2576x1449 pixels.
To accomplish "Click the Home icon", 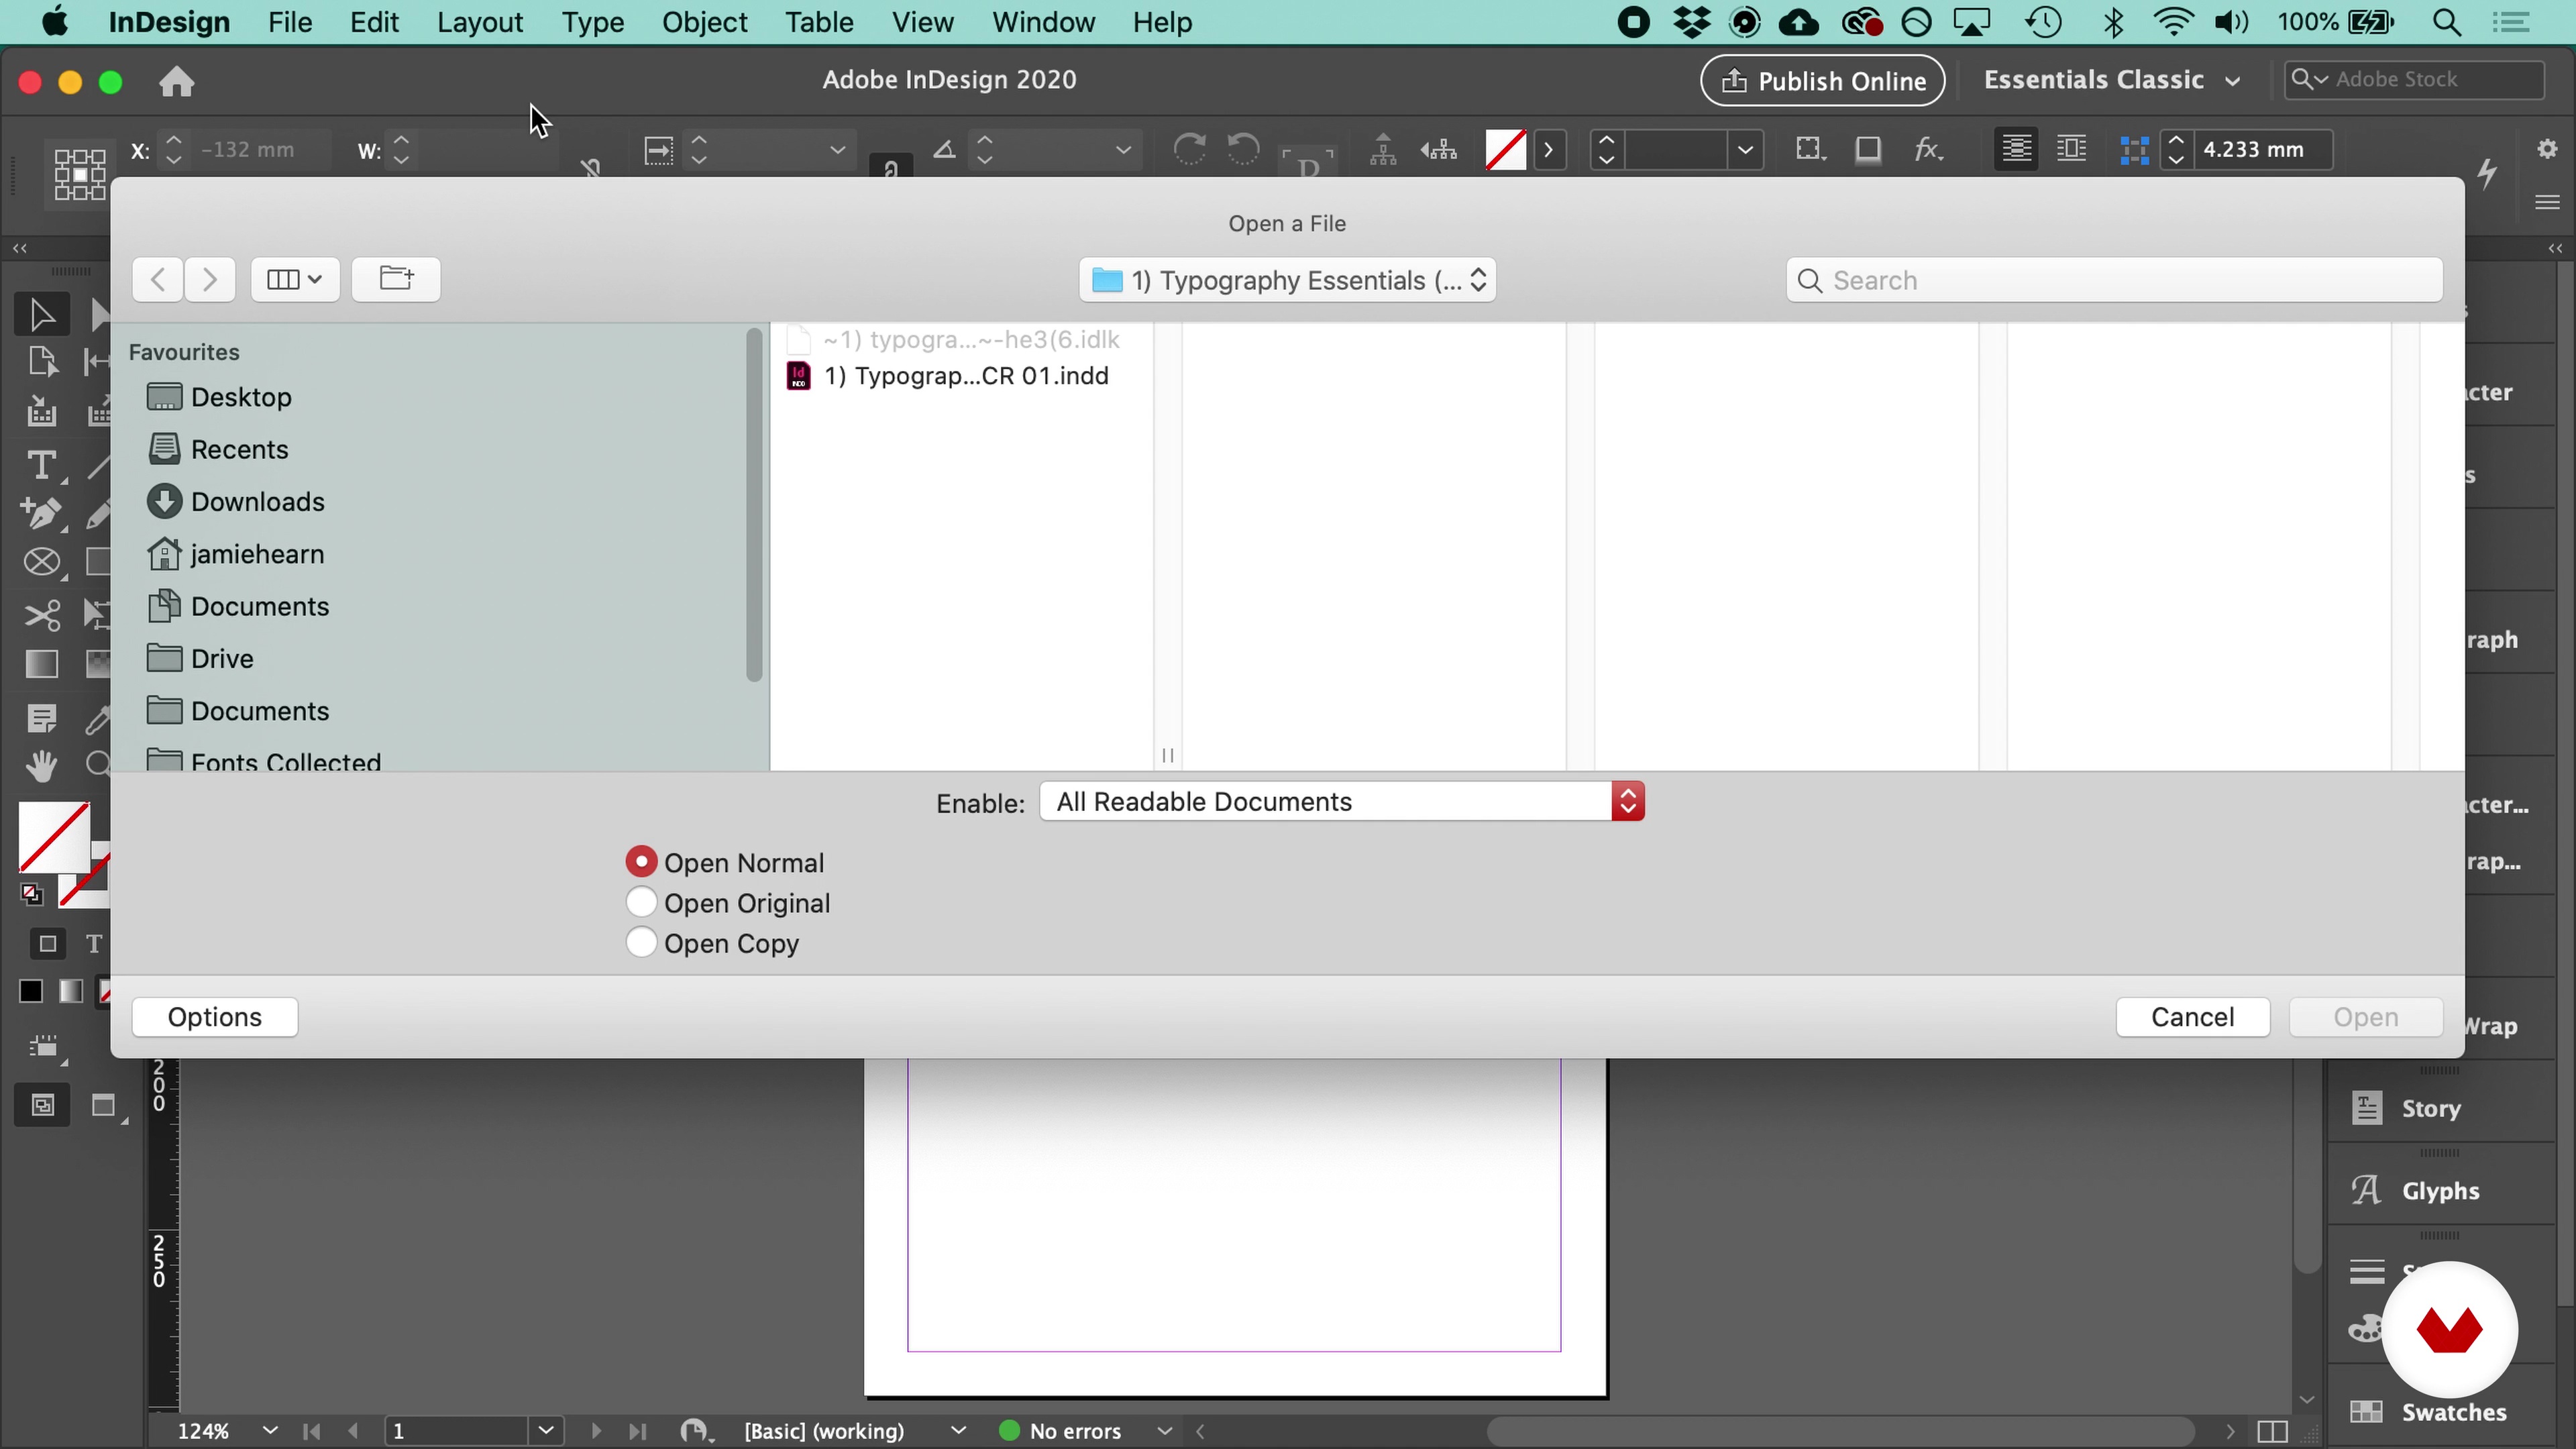I will coord(177,81).
